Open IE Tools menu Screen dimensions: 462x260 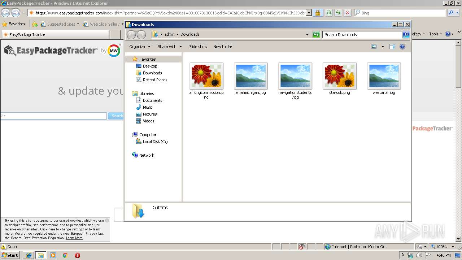[x=435, y=34]
